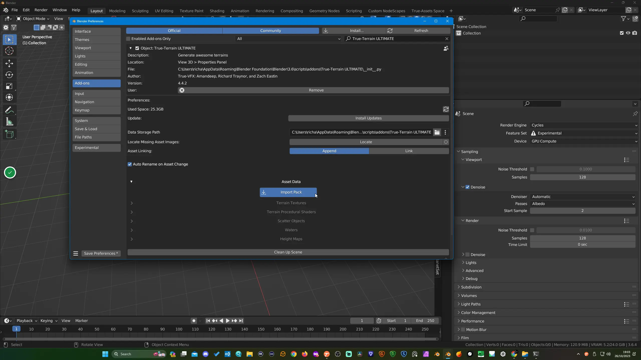Open the Render Engine dropdown set to Cycles
641x360 pixels.
click(x=584, y=125)
